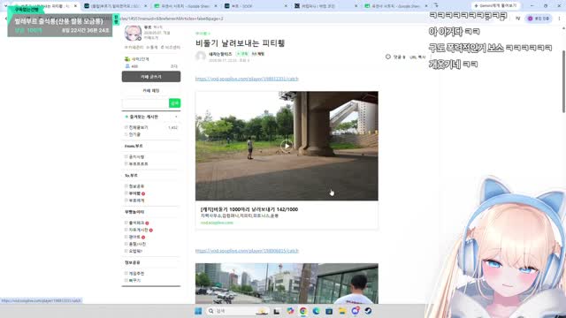This screenshot has height=318, width=566.
Task: Close the active 피티휑 browser tab
Action: coord(75,6)
